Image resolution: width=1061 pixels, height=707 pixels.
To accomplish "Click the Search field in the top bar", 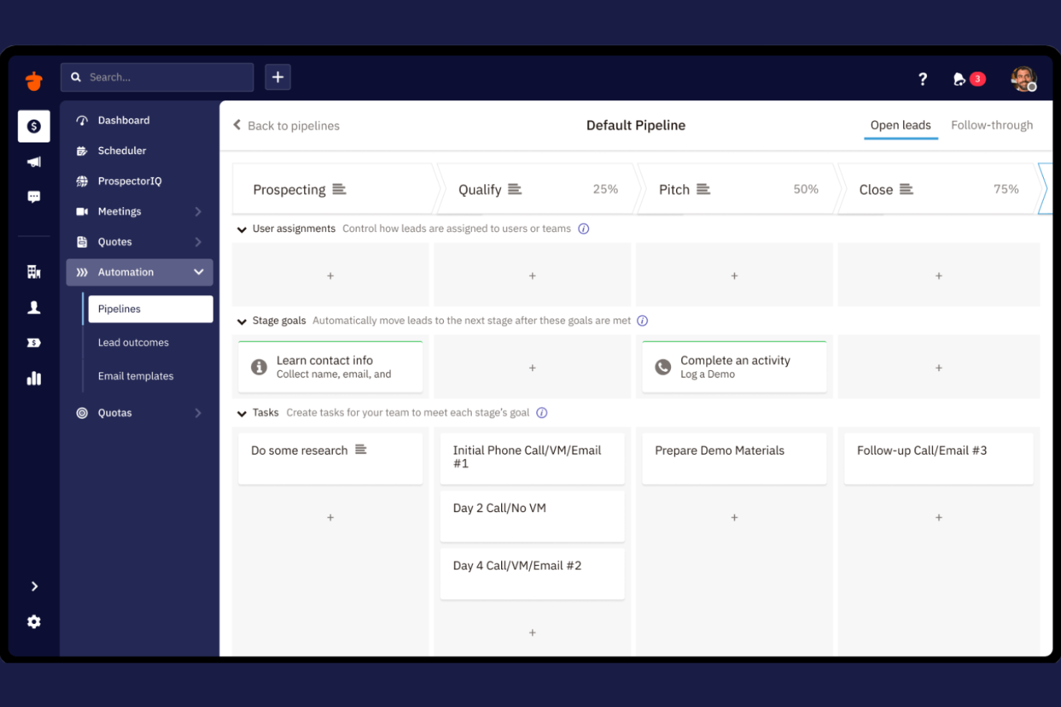I will pyautogui.click(x=158, y=77).
